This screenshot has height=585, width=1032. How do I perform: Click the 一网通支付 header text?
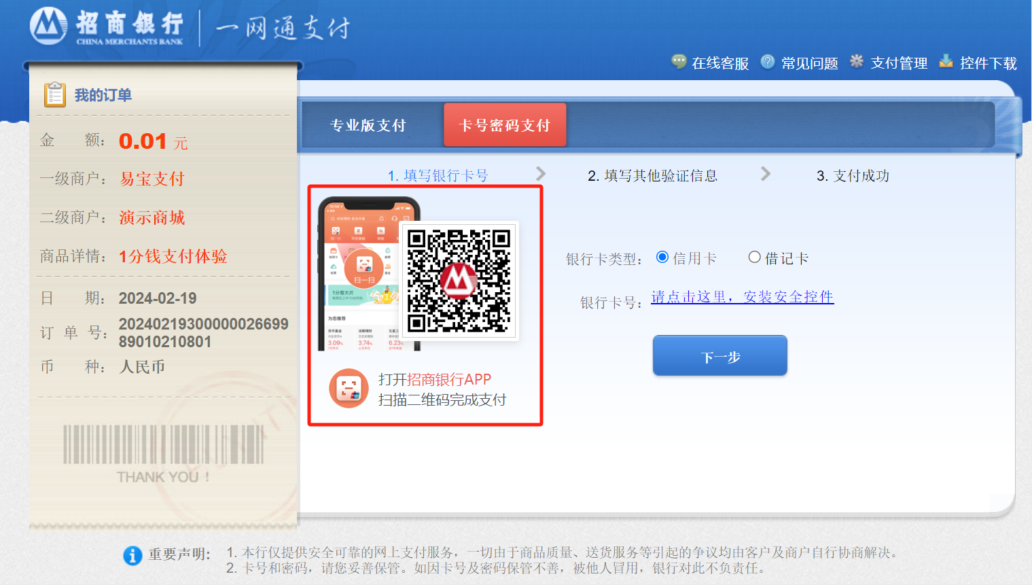click(282, 29)
